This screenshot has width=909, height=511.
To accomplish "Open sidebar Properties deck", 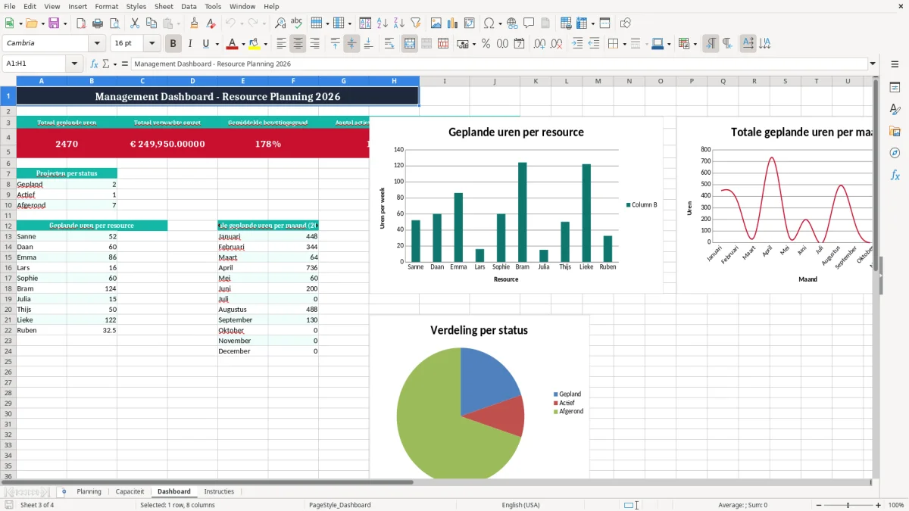I will (895, 87).
